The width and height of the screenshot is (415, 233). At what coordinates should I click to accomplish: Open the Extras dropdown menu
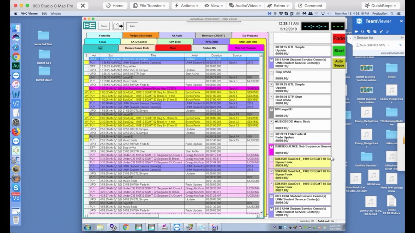click(x=278, y=6)
